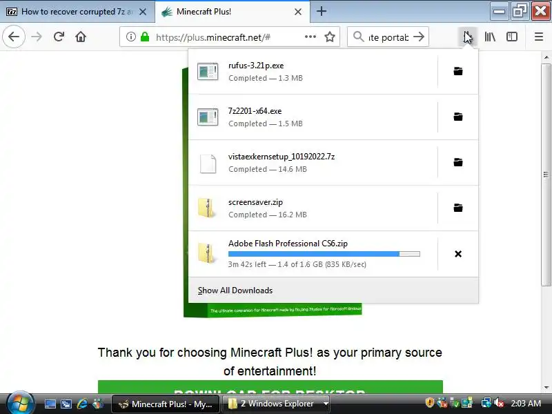Click the search box text field
The height and width of the screenshot is (414, 552).
(388, 37)
